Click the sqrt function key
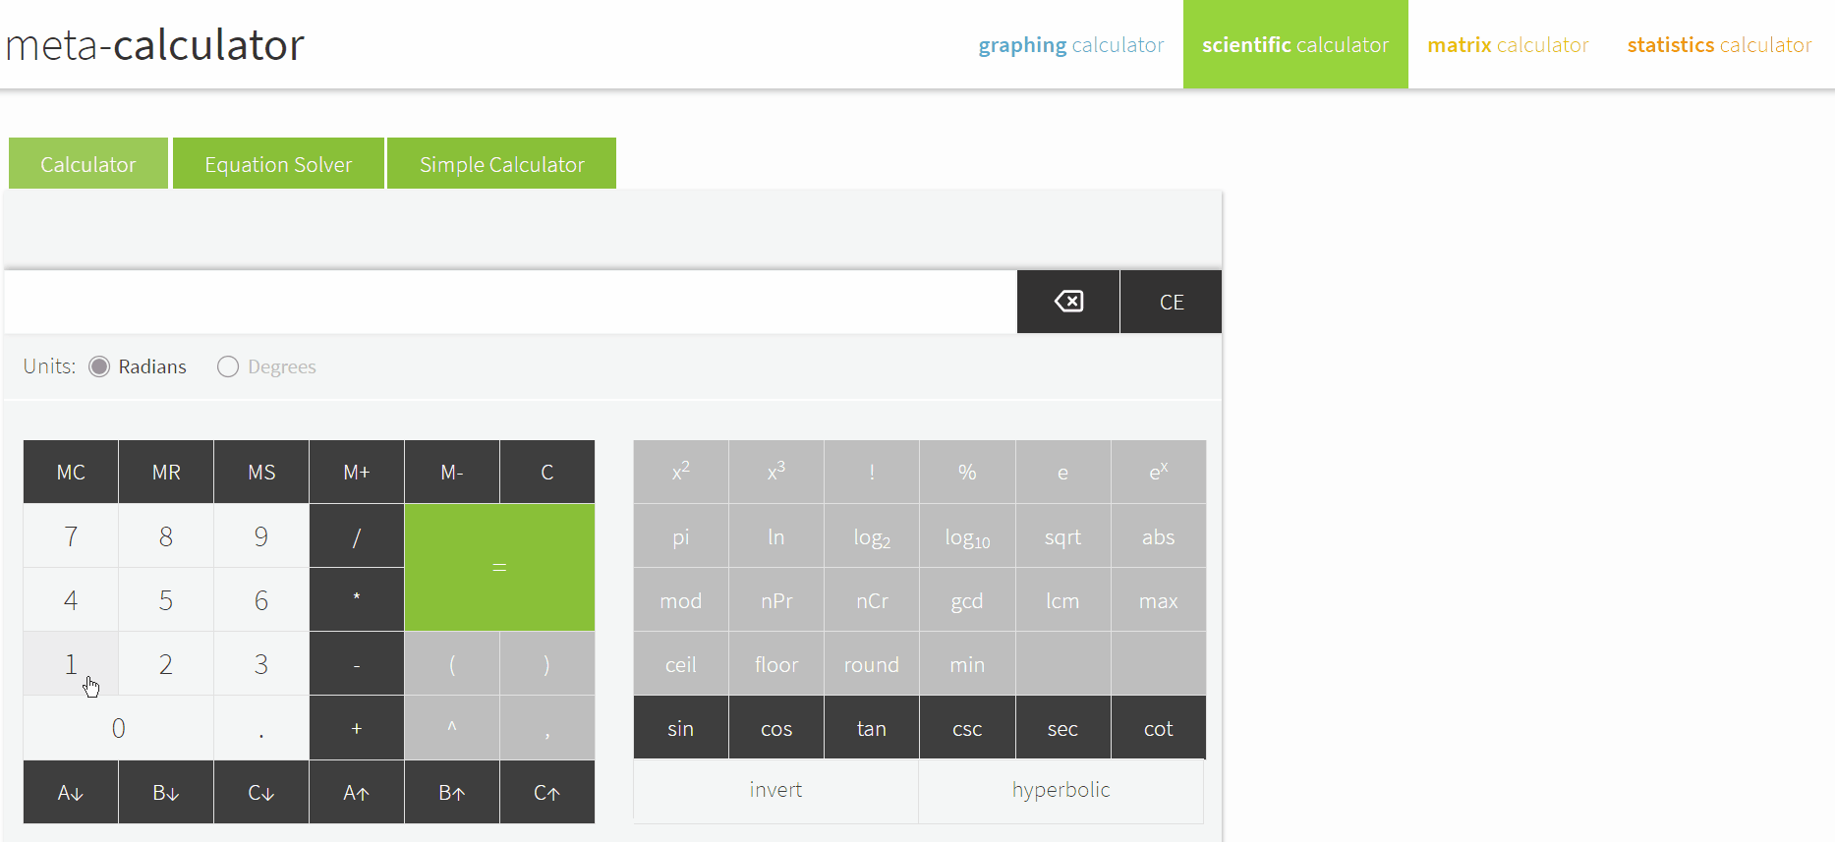The width and height of the screenshot is (1835, 842). point(1062,536)
